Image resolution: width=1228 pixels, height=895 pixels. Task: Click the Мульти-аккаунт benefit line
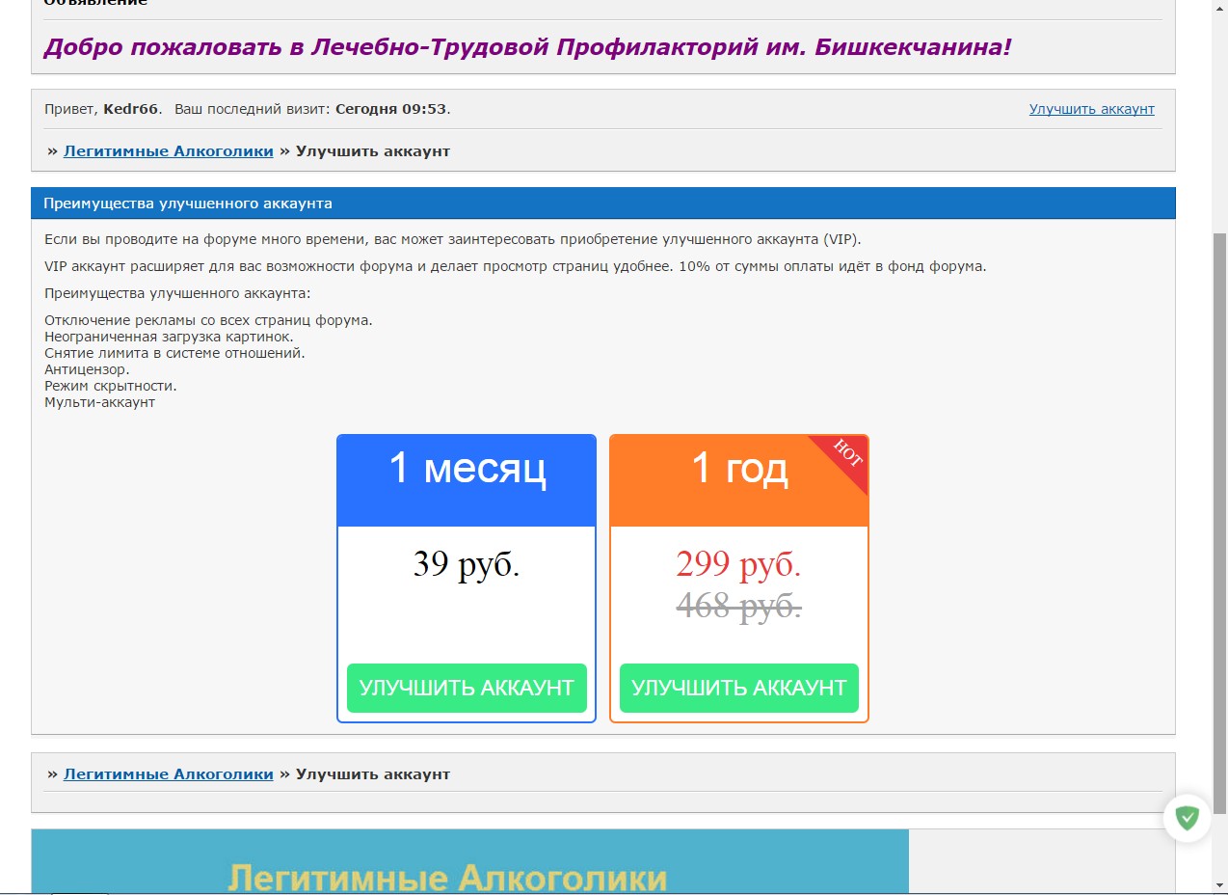tap(100, 402)
